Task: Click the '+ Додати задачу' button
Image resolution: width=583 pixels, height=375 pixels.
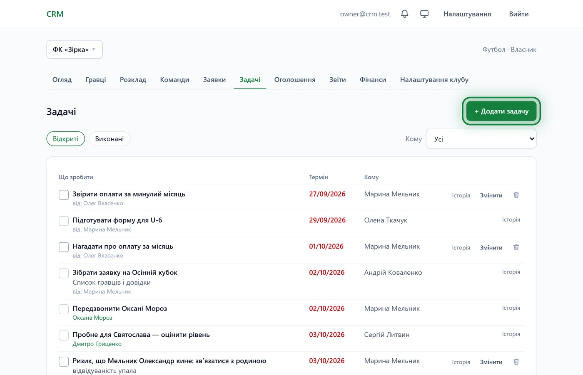Action: coord(501,111)
